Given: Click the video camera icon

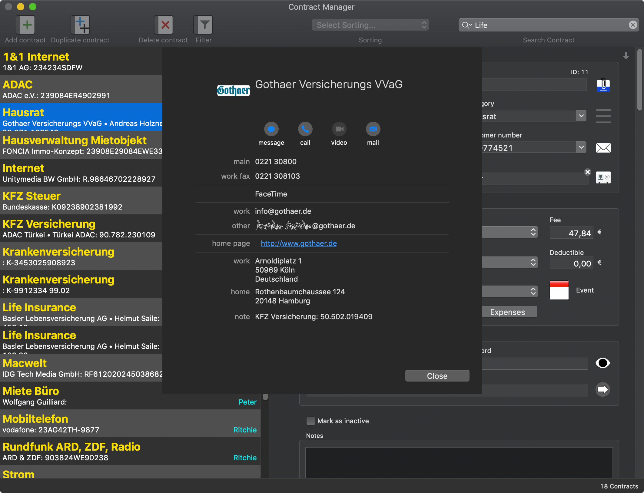Looking at the screenshot, I should (339, 129).
